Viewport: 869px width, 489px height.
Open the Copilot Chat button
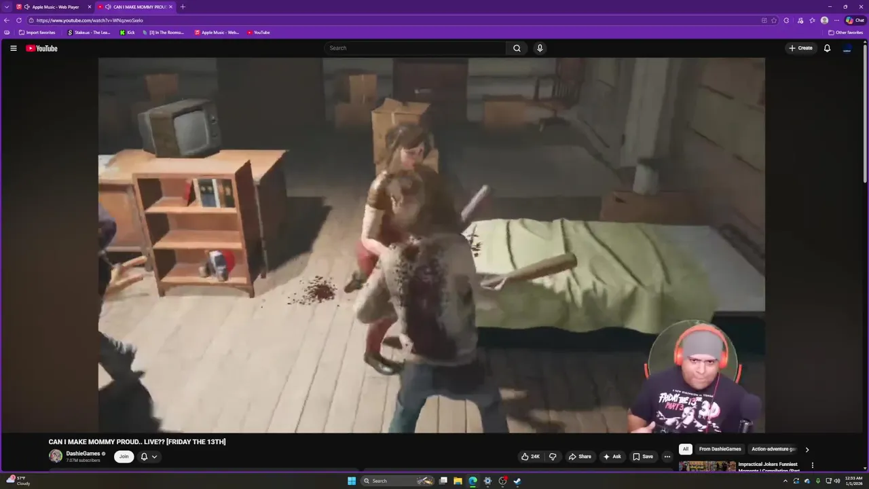[855, 20]
